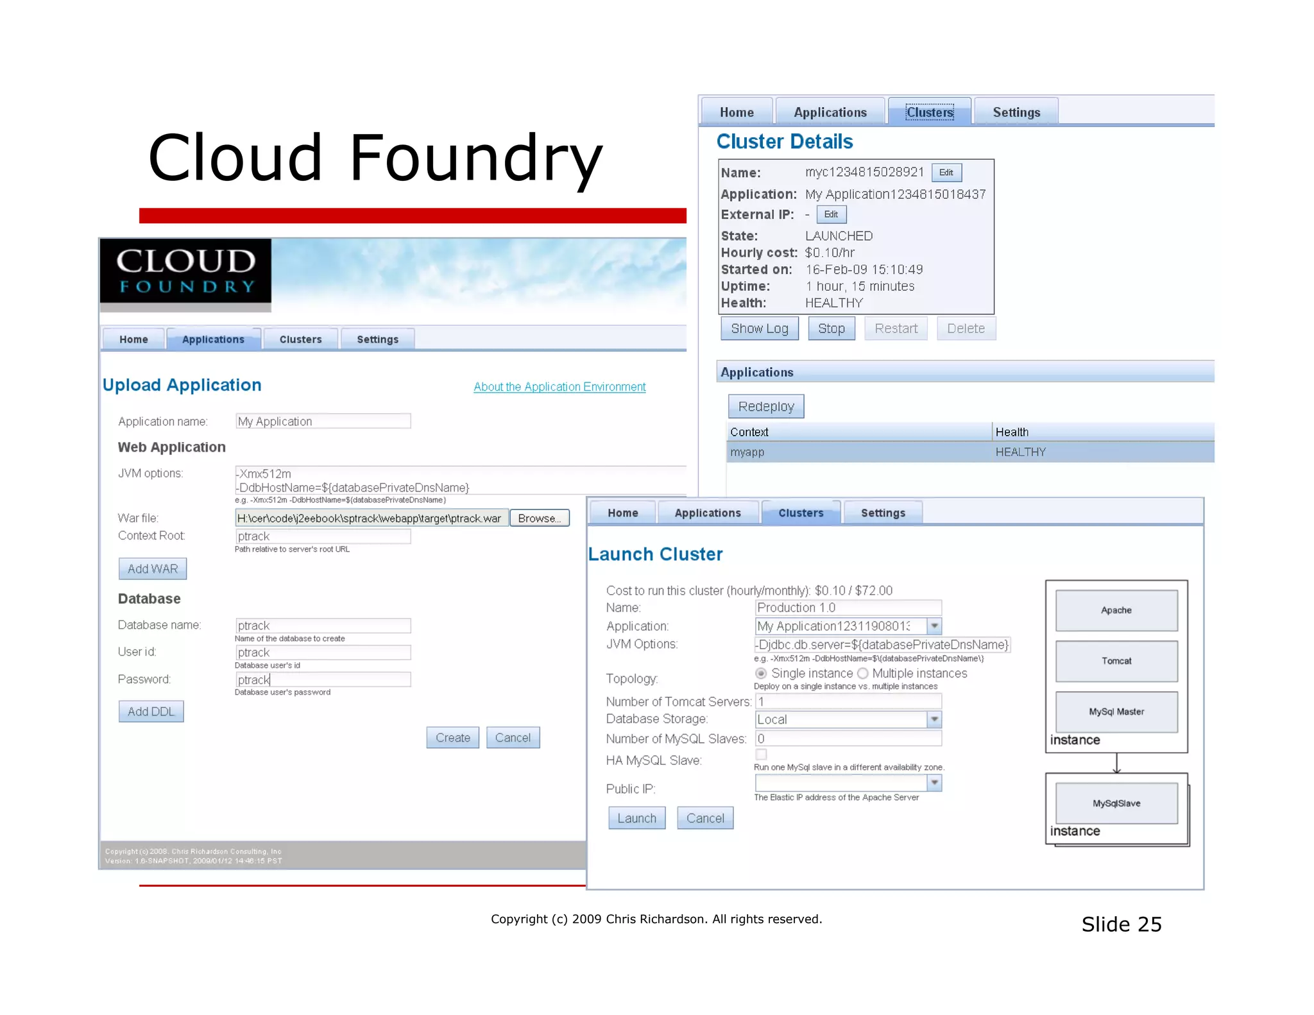
Task: Focus Number of Tomcat Servers field
Action: 848,701
